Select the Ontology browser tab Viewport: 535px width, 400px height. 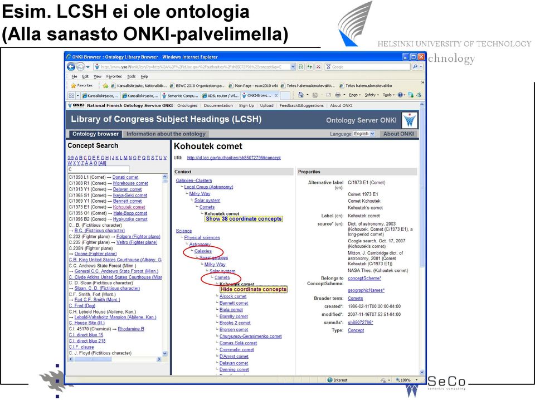coord(95,134)
